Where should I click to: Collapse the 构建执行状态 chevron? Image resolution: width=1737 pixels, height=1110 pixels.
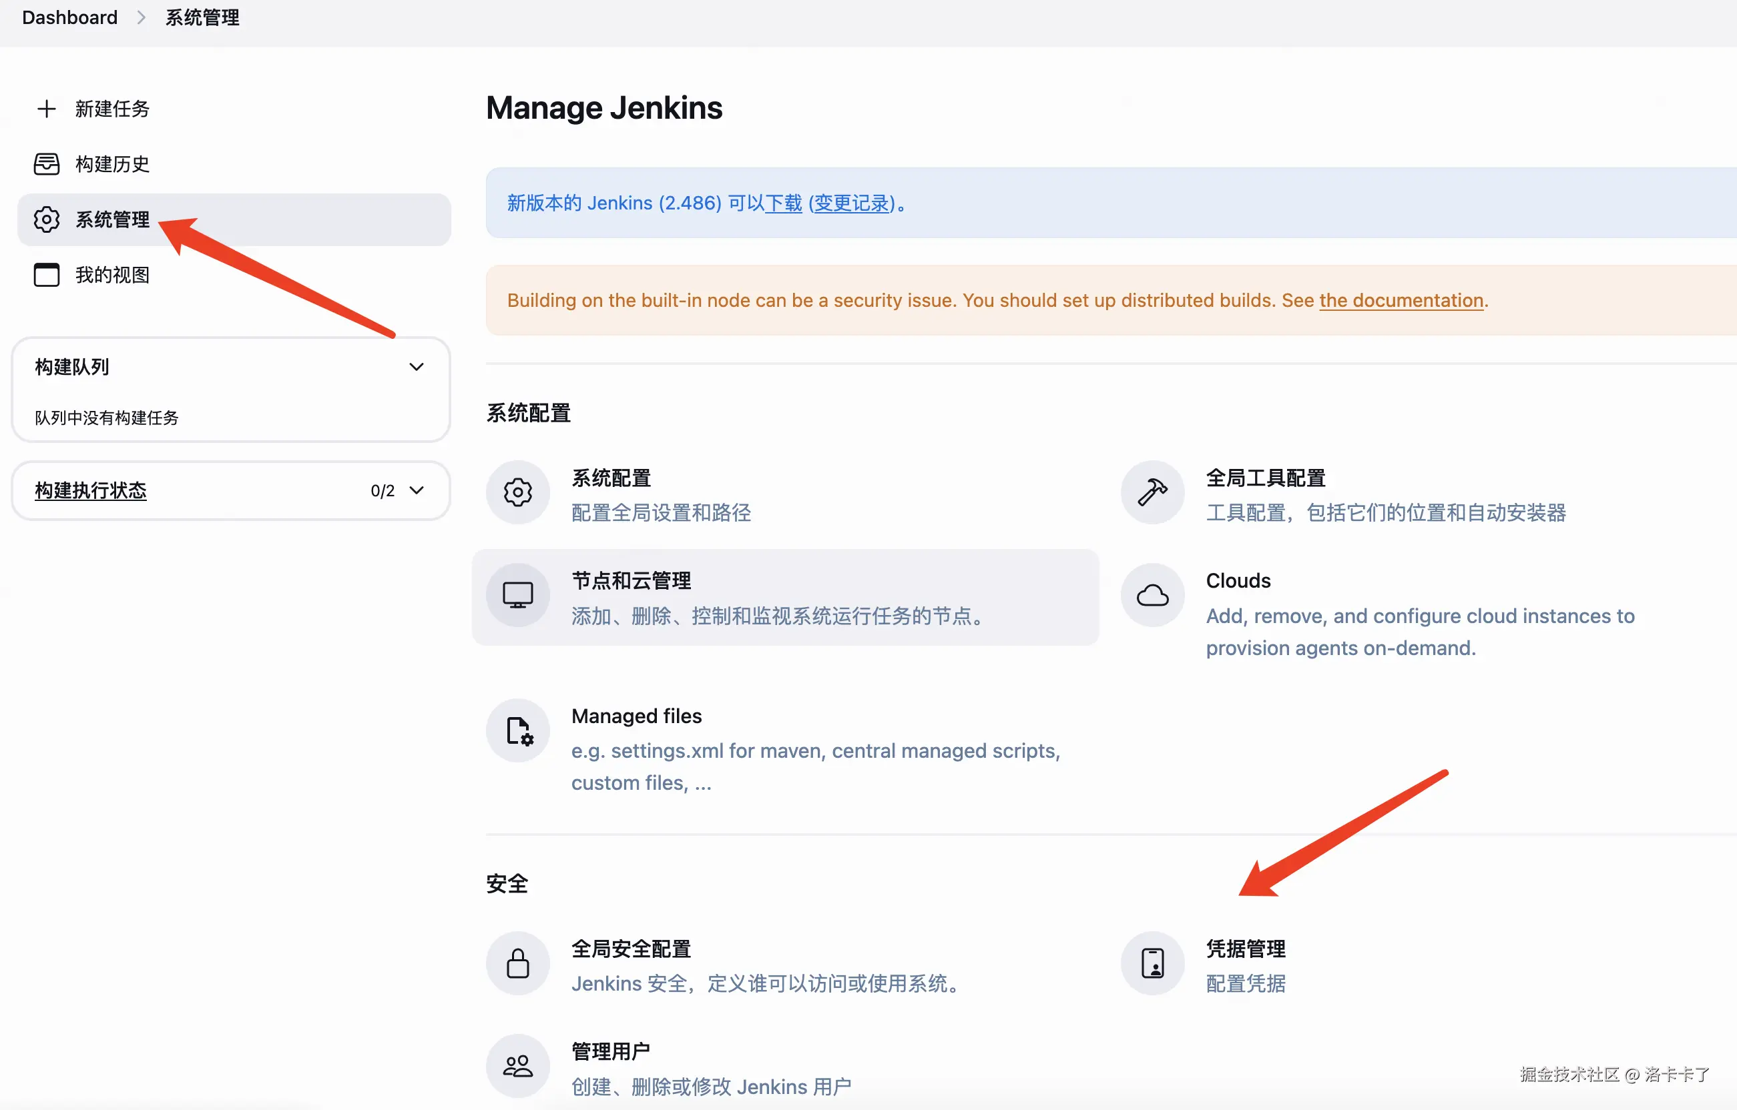click(x=416, y=491)
